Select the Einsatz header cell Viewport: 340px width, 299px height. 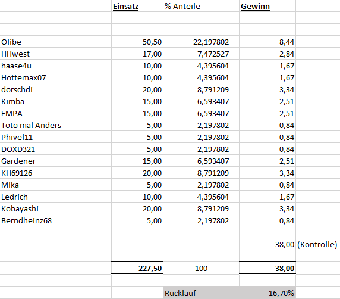tap(137, 6)
